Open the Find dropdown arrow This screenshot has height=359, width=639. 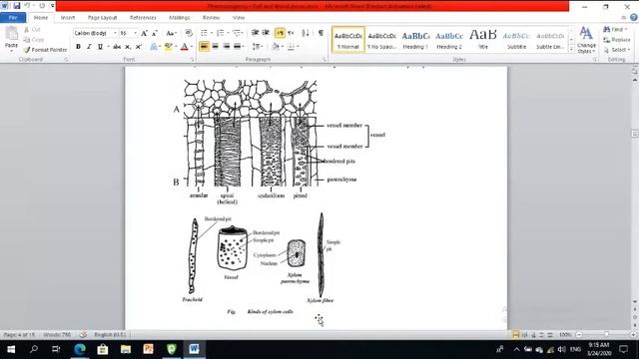tap(626, 29)
